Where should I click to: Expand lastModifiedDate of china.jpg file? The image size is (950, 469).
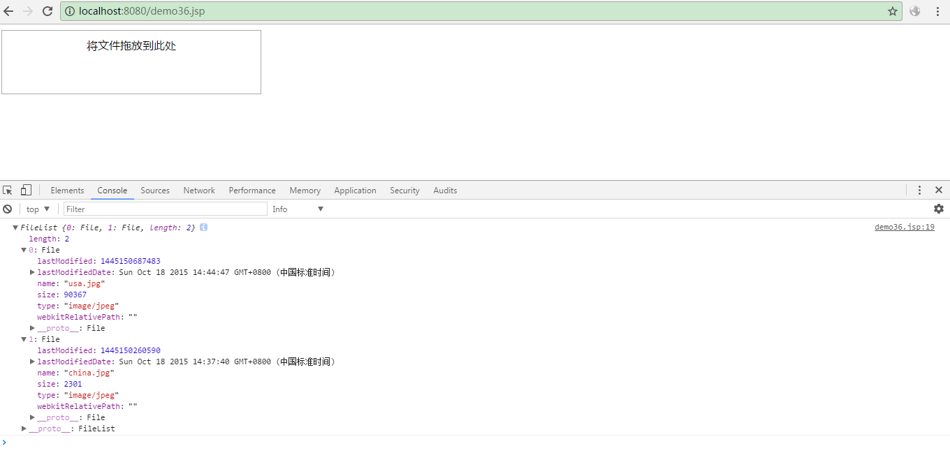click(x=32, y=362)
